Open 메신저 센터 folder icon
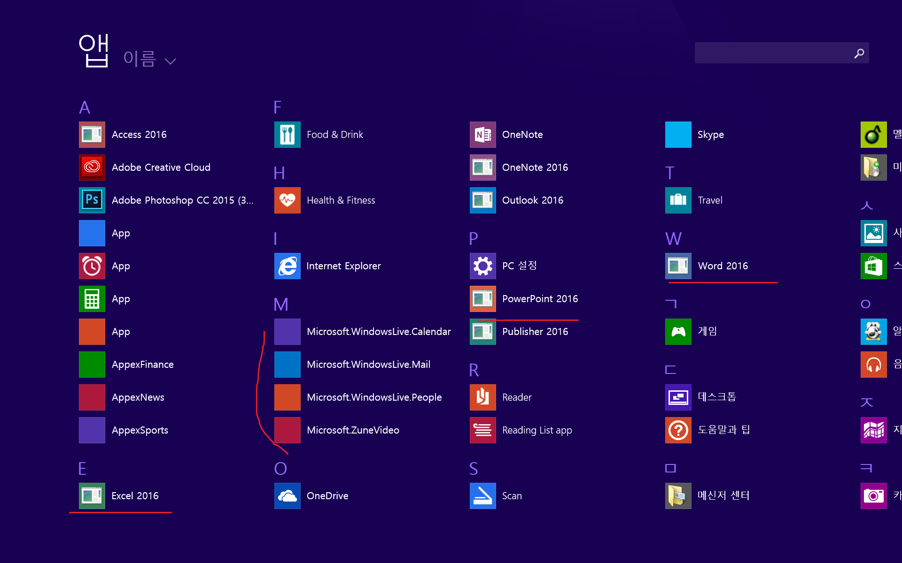Screen dimensions: 902x563 (678, 496)
